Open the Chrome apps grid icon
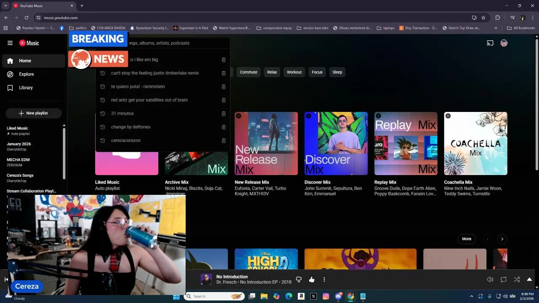The height and width of the screenshot is (303, 539). pyautogui.click(x=5, y=28)
